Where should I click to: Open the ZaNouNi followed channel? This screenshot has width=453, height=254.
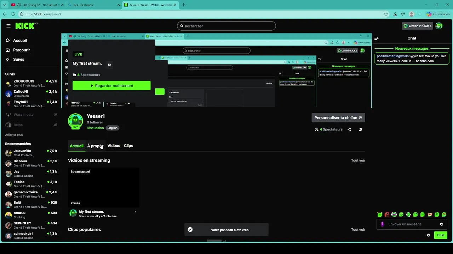[x=31, y=94]
